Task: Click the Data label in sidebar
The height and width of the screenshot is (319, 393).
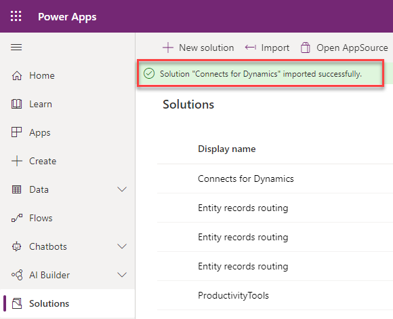Action: point(39,189)
